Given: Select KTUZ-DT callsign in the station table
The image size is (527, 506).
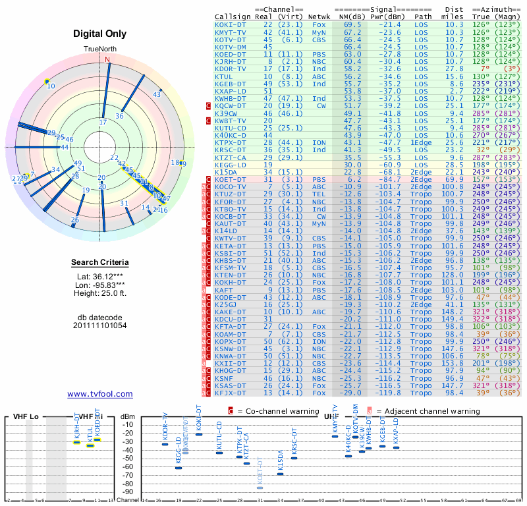Looking at the screenshot, I should [231, 194].
